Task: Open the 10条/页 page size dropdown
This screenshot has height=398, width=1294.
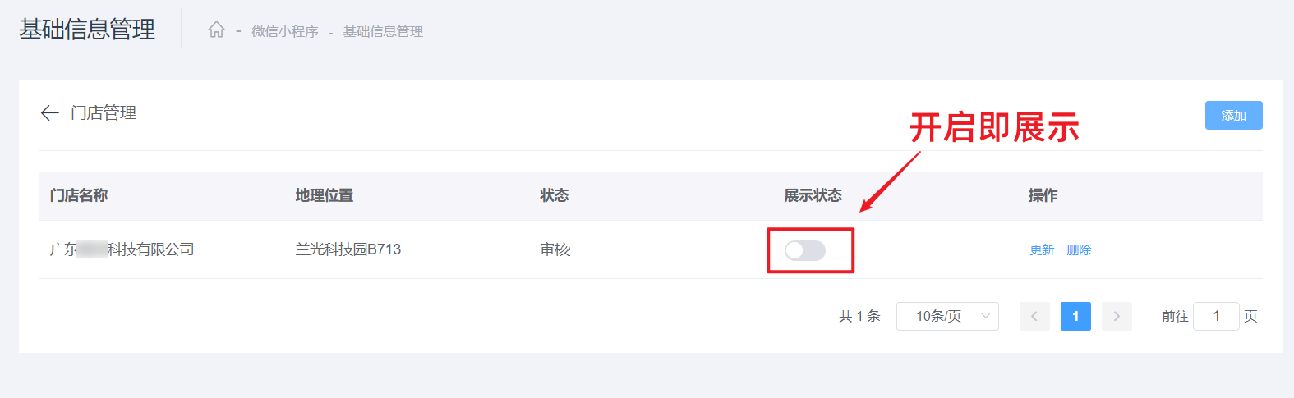Action: pyautogui.click(x=947, y=316)
